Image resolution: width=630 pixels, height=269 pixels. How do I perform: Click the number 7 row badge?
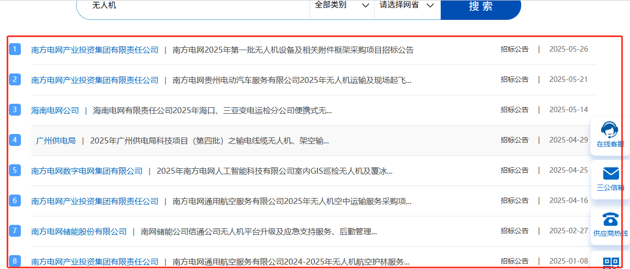(x=15, y=231)
